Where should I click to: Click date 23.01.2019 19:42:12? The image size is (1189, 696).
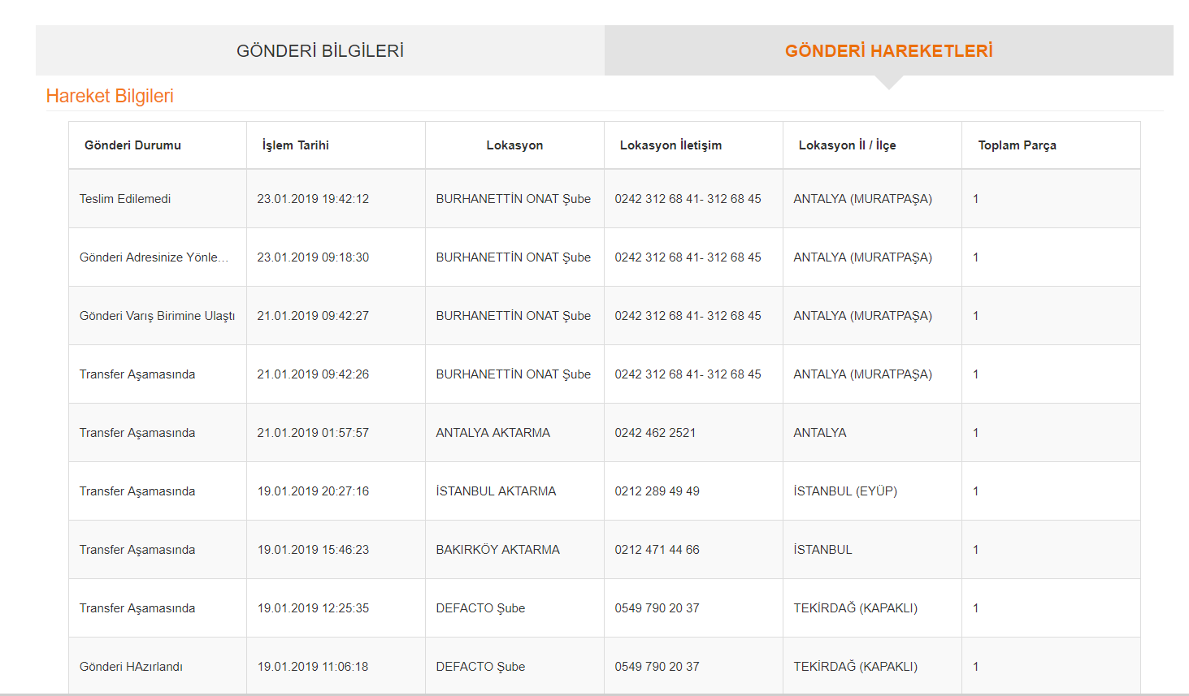point(313,199)
